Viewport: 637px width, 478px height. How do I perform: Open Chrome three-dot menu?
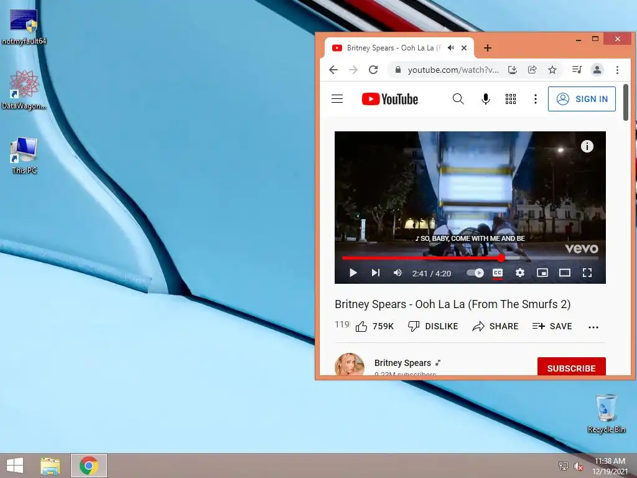click(617, 70)
